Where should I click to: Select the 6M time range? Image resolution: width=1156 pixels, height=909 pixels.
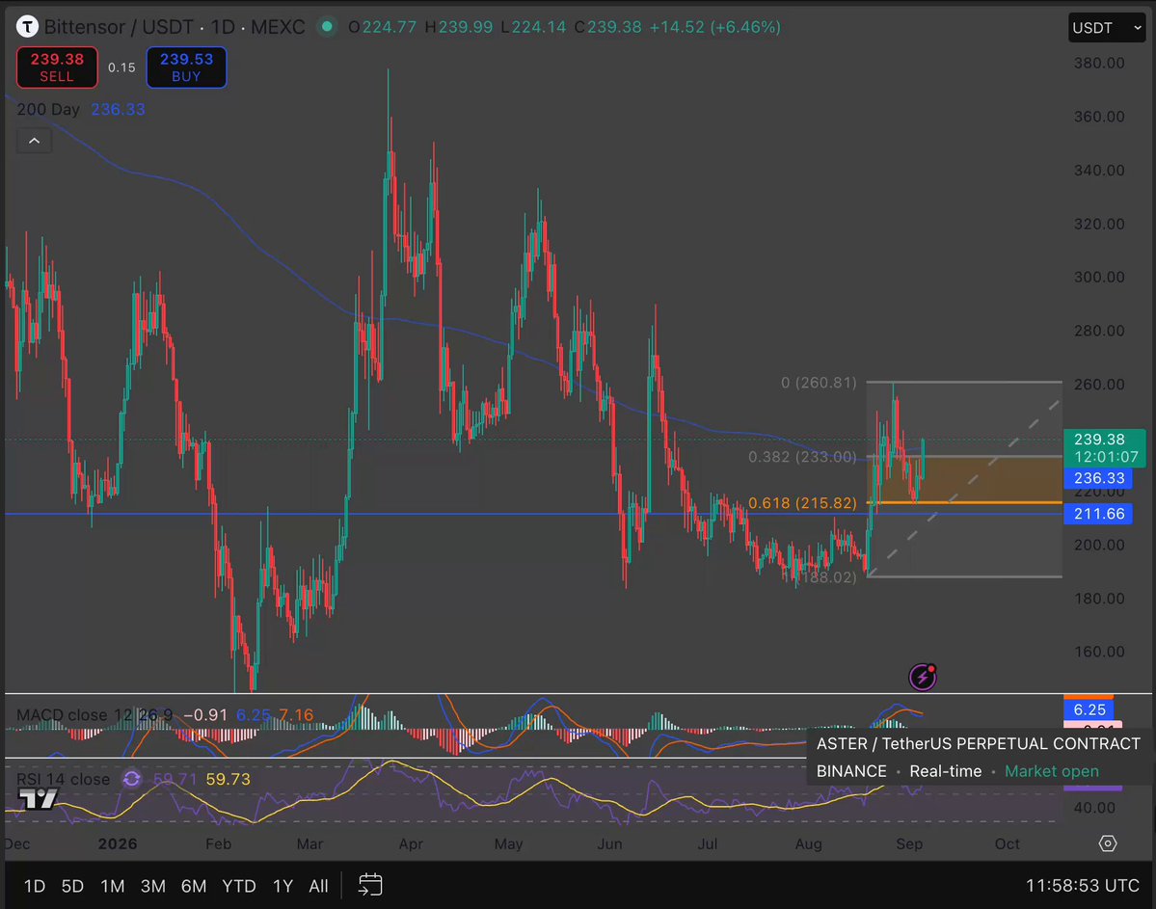194,886
